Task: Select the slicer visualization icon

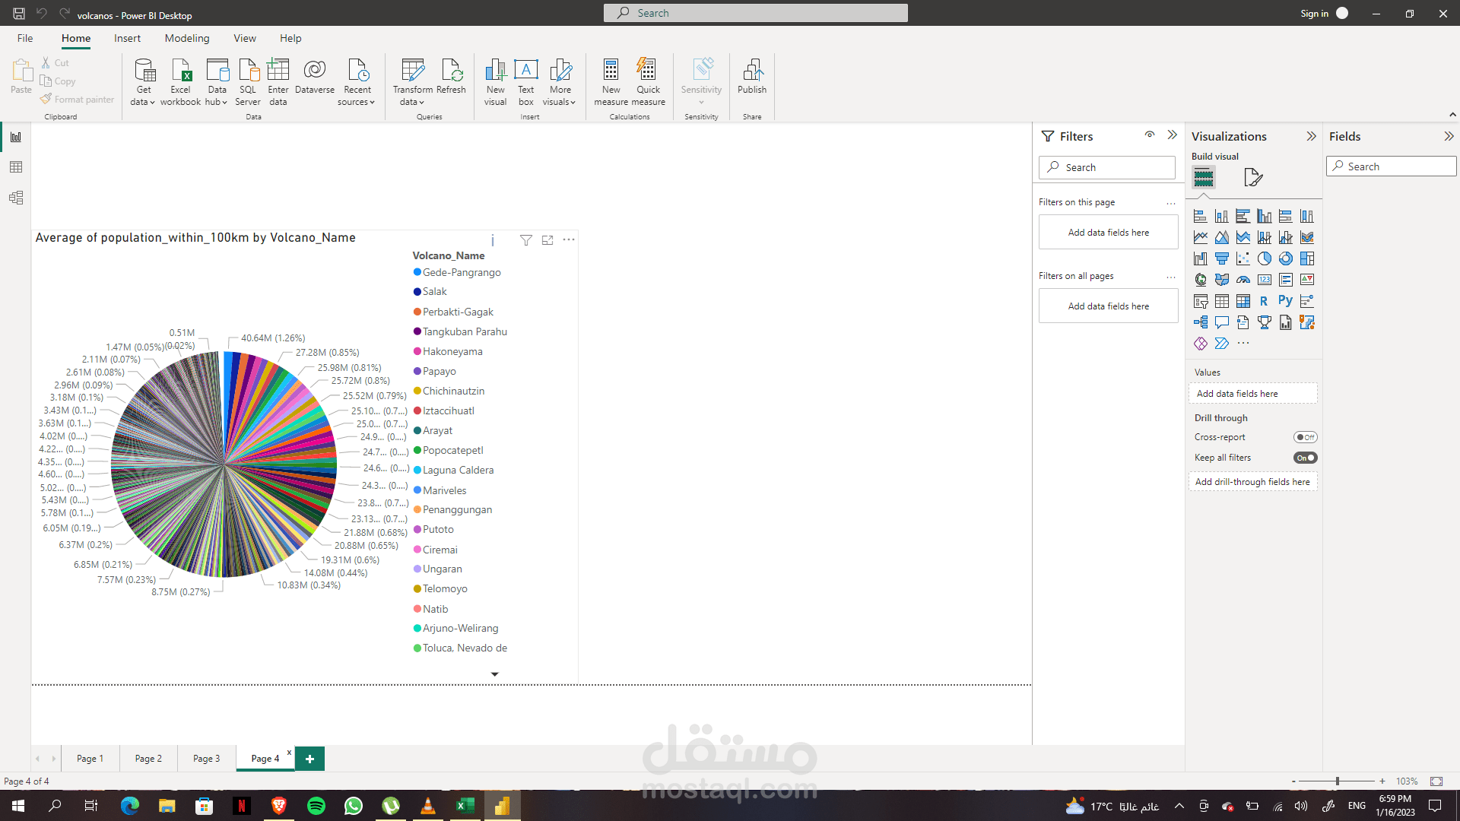Action: pos(1200,301)
